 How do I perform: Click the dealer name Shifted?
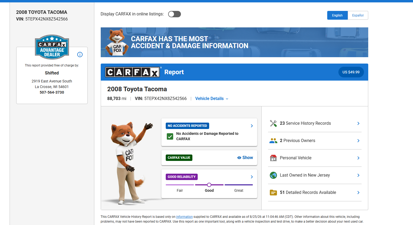coord(52,73)
